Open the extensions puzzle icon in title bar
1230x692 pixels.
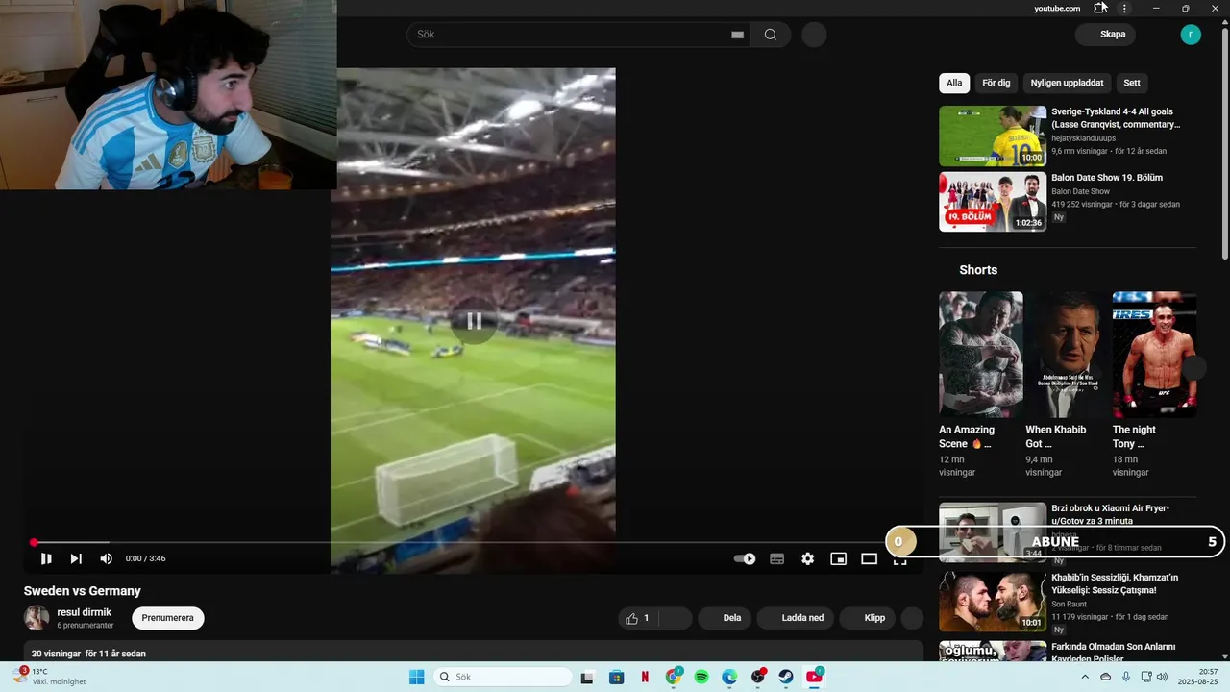coord(1101,8)
